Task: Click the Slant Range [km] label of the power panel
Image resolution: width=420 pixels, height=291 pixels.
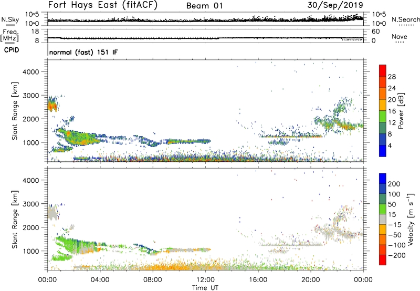Action: pos(15,111)
